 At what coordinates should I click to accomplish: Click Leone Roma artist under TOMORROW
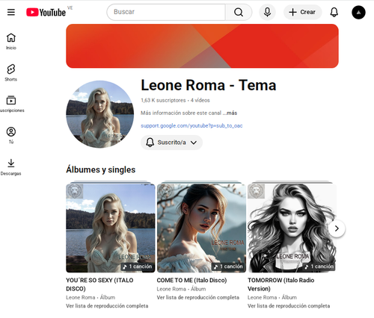tap(262, 297)
